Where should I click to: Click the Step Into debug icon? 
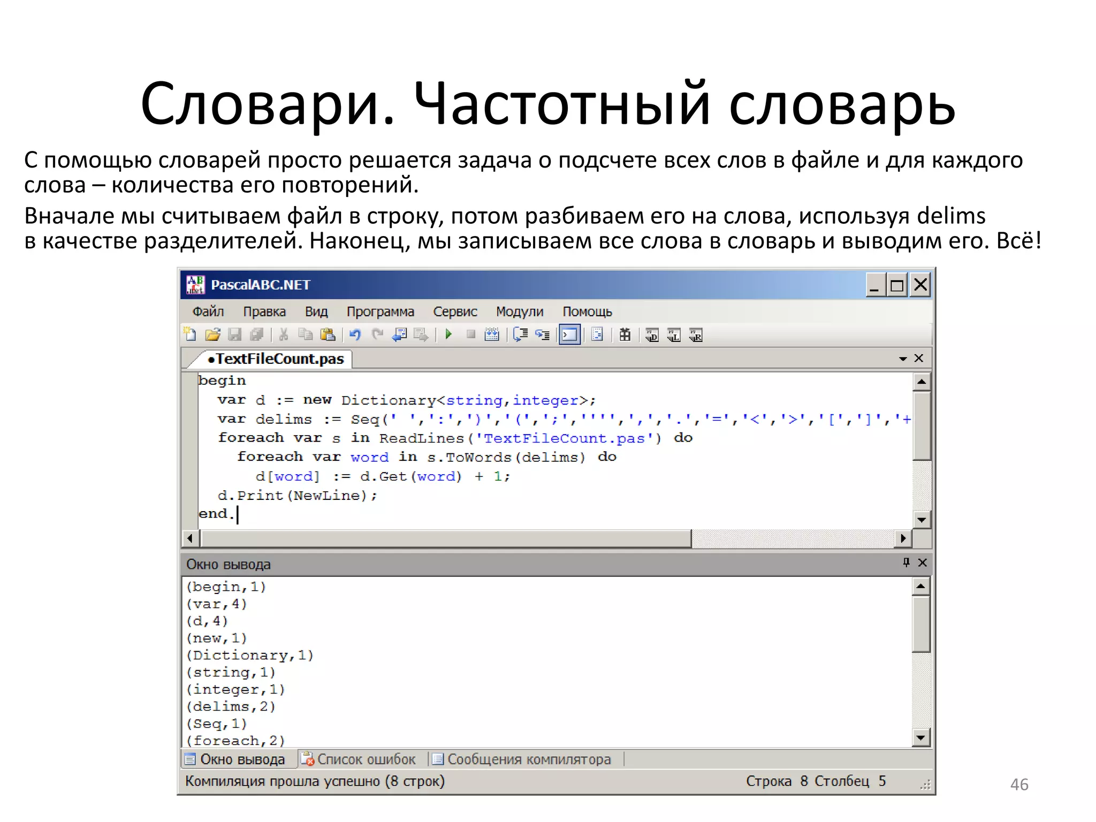(543, 334)
